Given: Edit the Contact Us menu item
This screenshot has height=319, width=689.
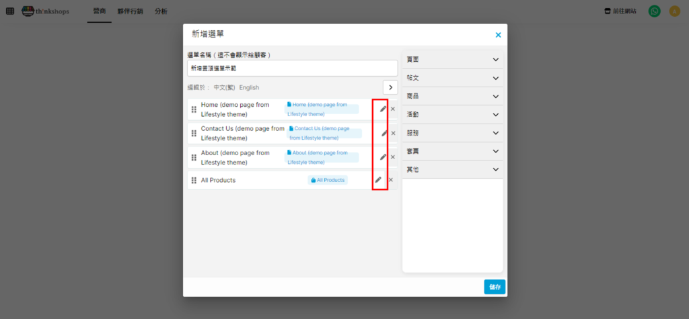Looking at the screenshot, I should [384, 133].
